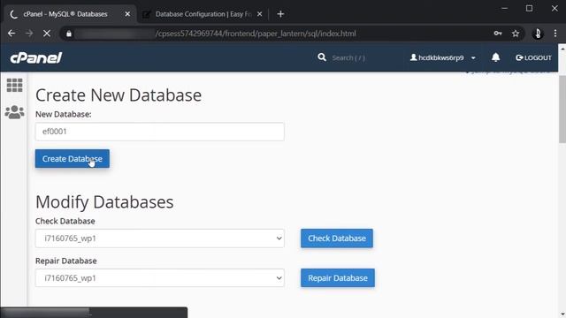Open the notifications bell

pos(495,57)
